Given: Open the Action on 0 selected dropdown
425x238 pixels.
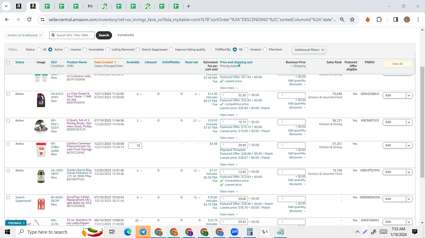Looking at the screenshot, I should pyautogui.click(x=24, y=35).
